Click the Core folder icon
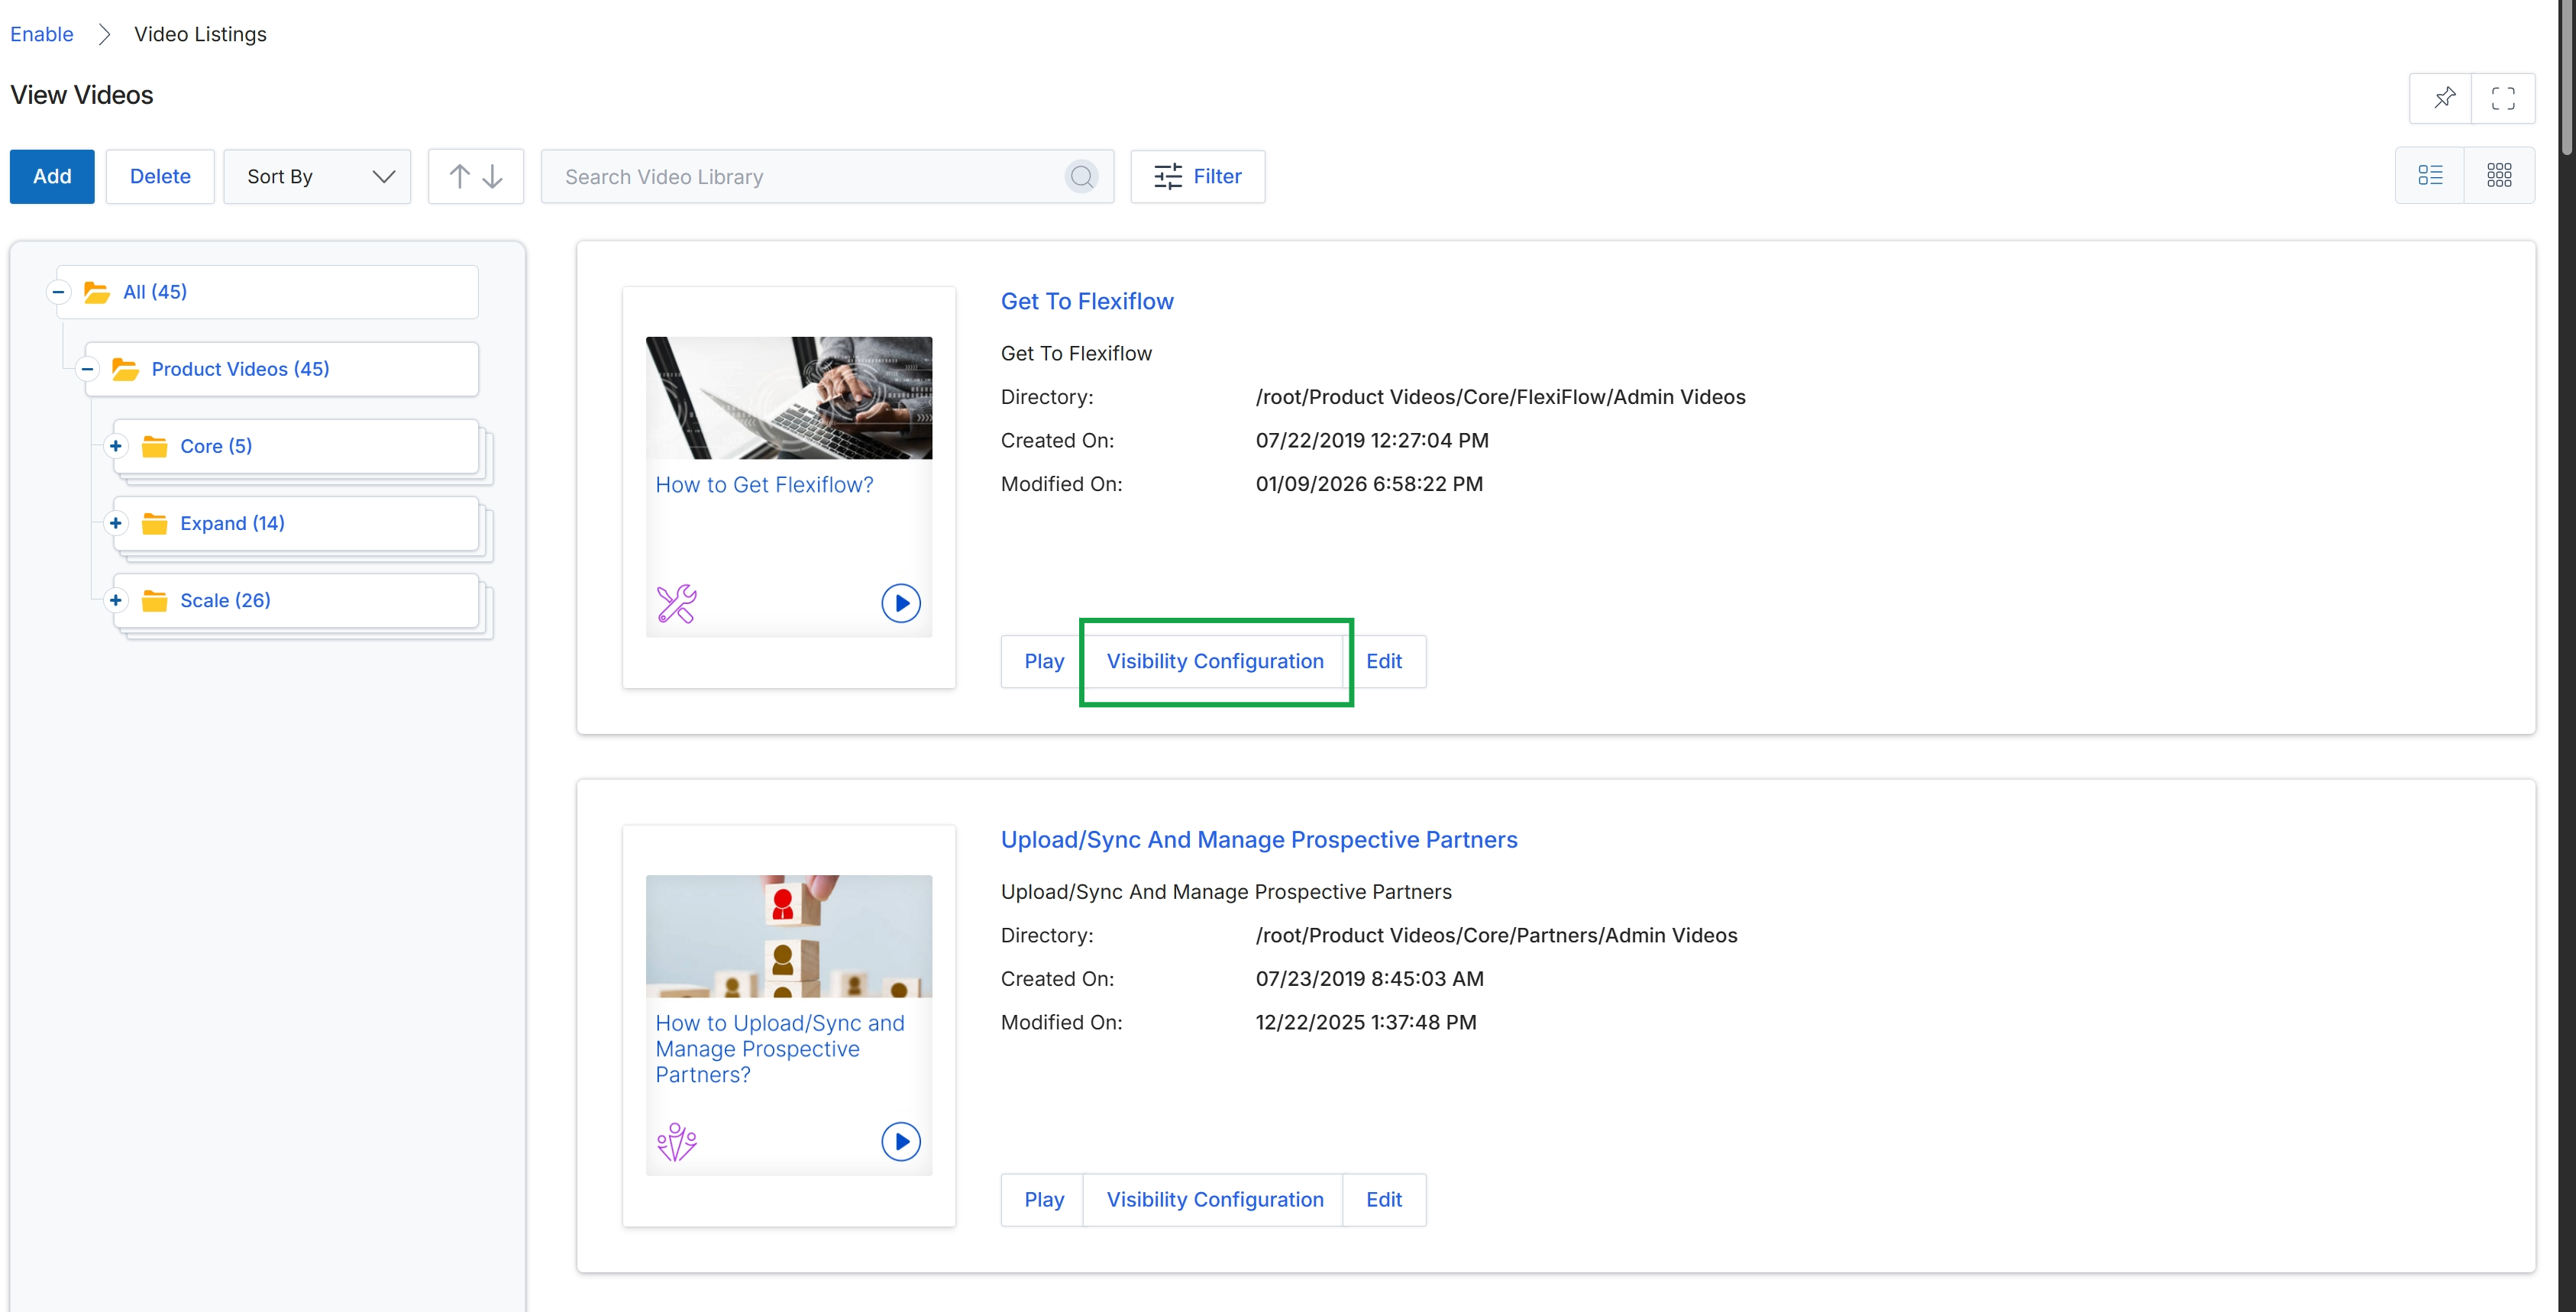The image size is (2576, 1312). pyautogui.click(x=154, y=446)
